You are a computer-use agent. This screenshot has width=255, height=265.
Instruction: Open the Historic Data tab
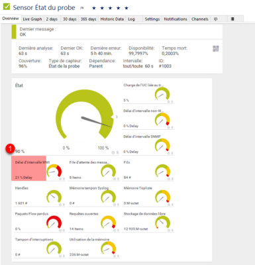coord(112,19)
